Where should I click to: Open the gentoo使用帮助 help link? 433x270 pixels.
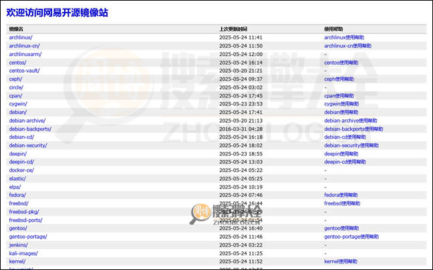click(x=341, y=228)
